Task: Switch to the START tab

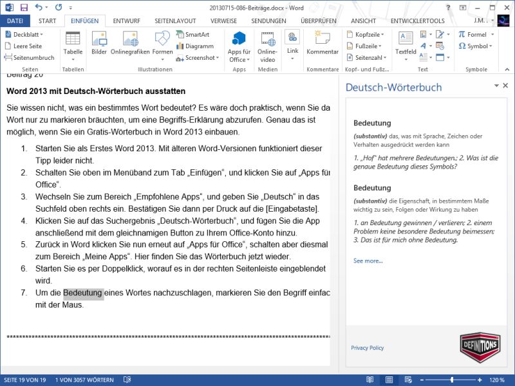Action: coord(47,21)
